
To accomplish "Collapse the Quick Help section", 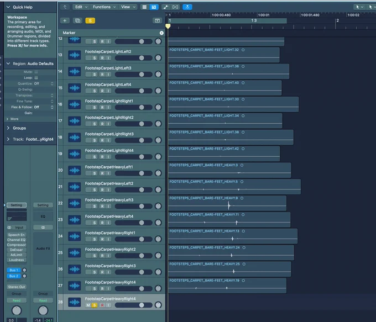I will 8,7.
